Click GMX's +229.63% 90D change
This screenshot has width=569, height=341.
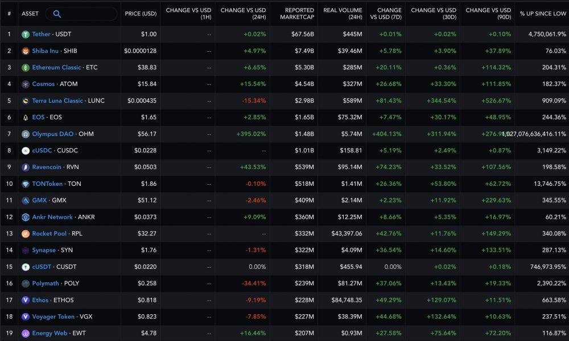496,200
